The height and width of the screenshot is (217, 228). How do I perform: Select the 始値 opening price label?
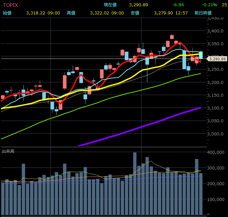(7, 13)
